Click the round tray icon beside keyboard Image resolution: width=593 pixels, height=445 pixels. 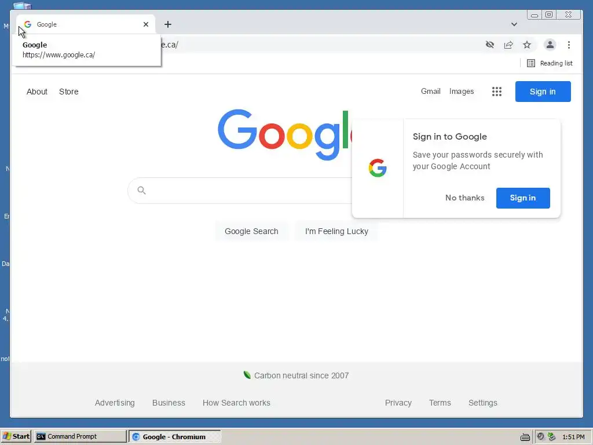pyautogui.click(x=540, y=436)
